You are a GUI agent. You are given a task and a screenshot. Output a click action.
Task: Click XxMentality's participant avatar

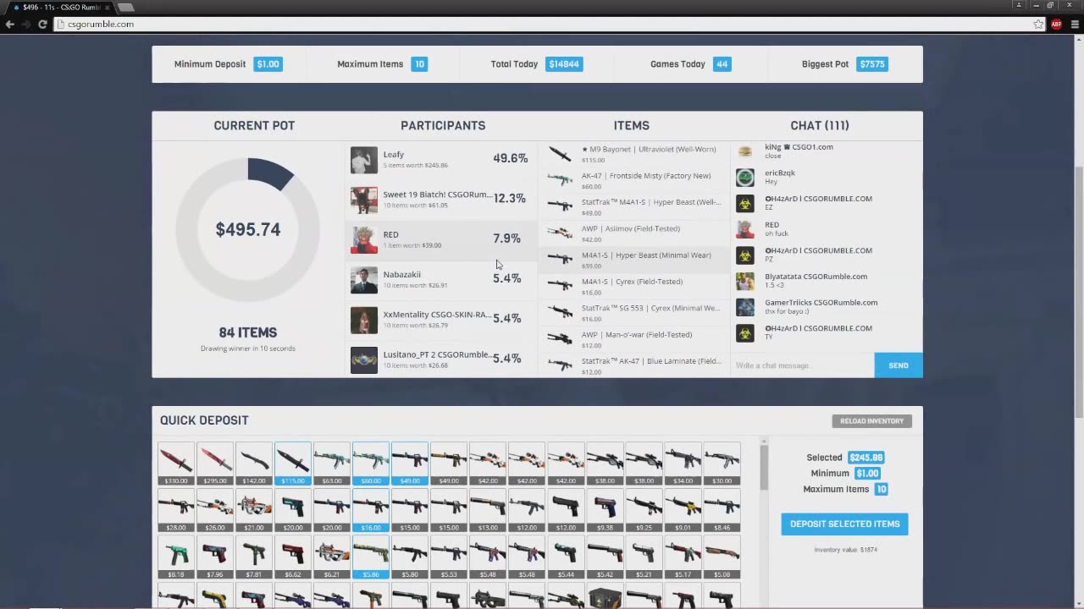(x=364, y=320)
